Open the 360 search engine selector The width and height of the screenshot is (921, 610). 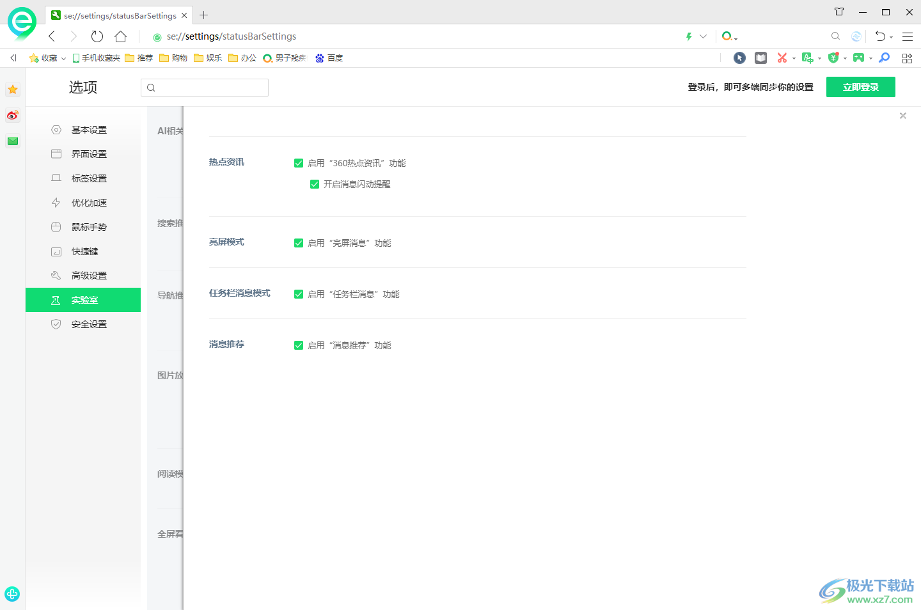pos(729,36)
